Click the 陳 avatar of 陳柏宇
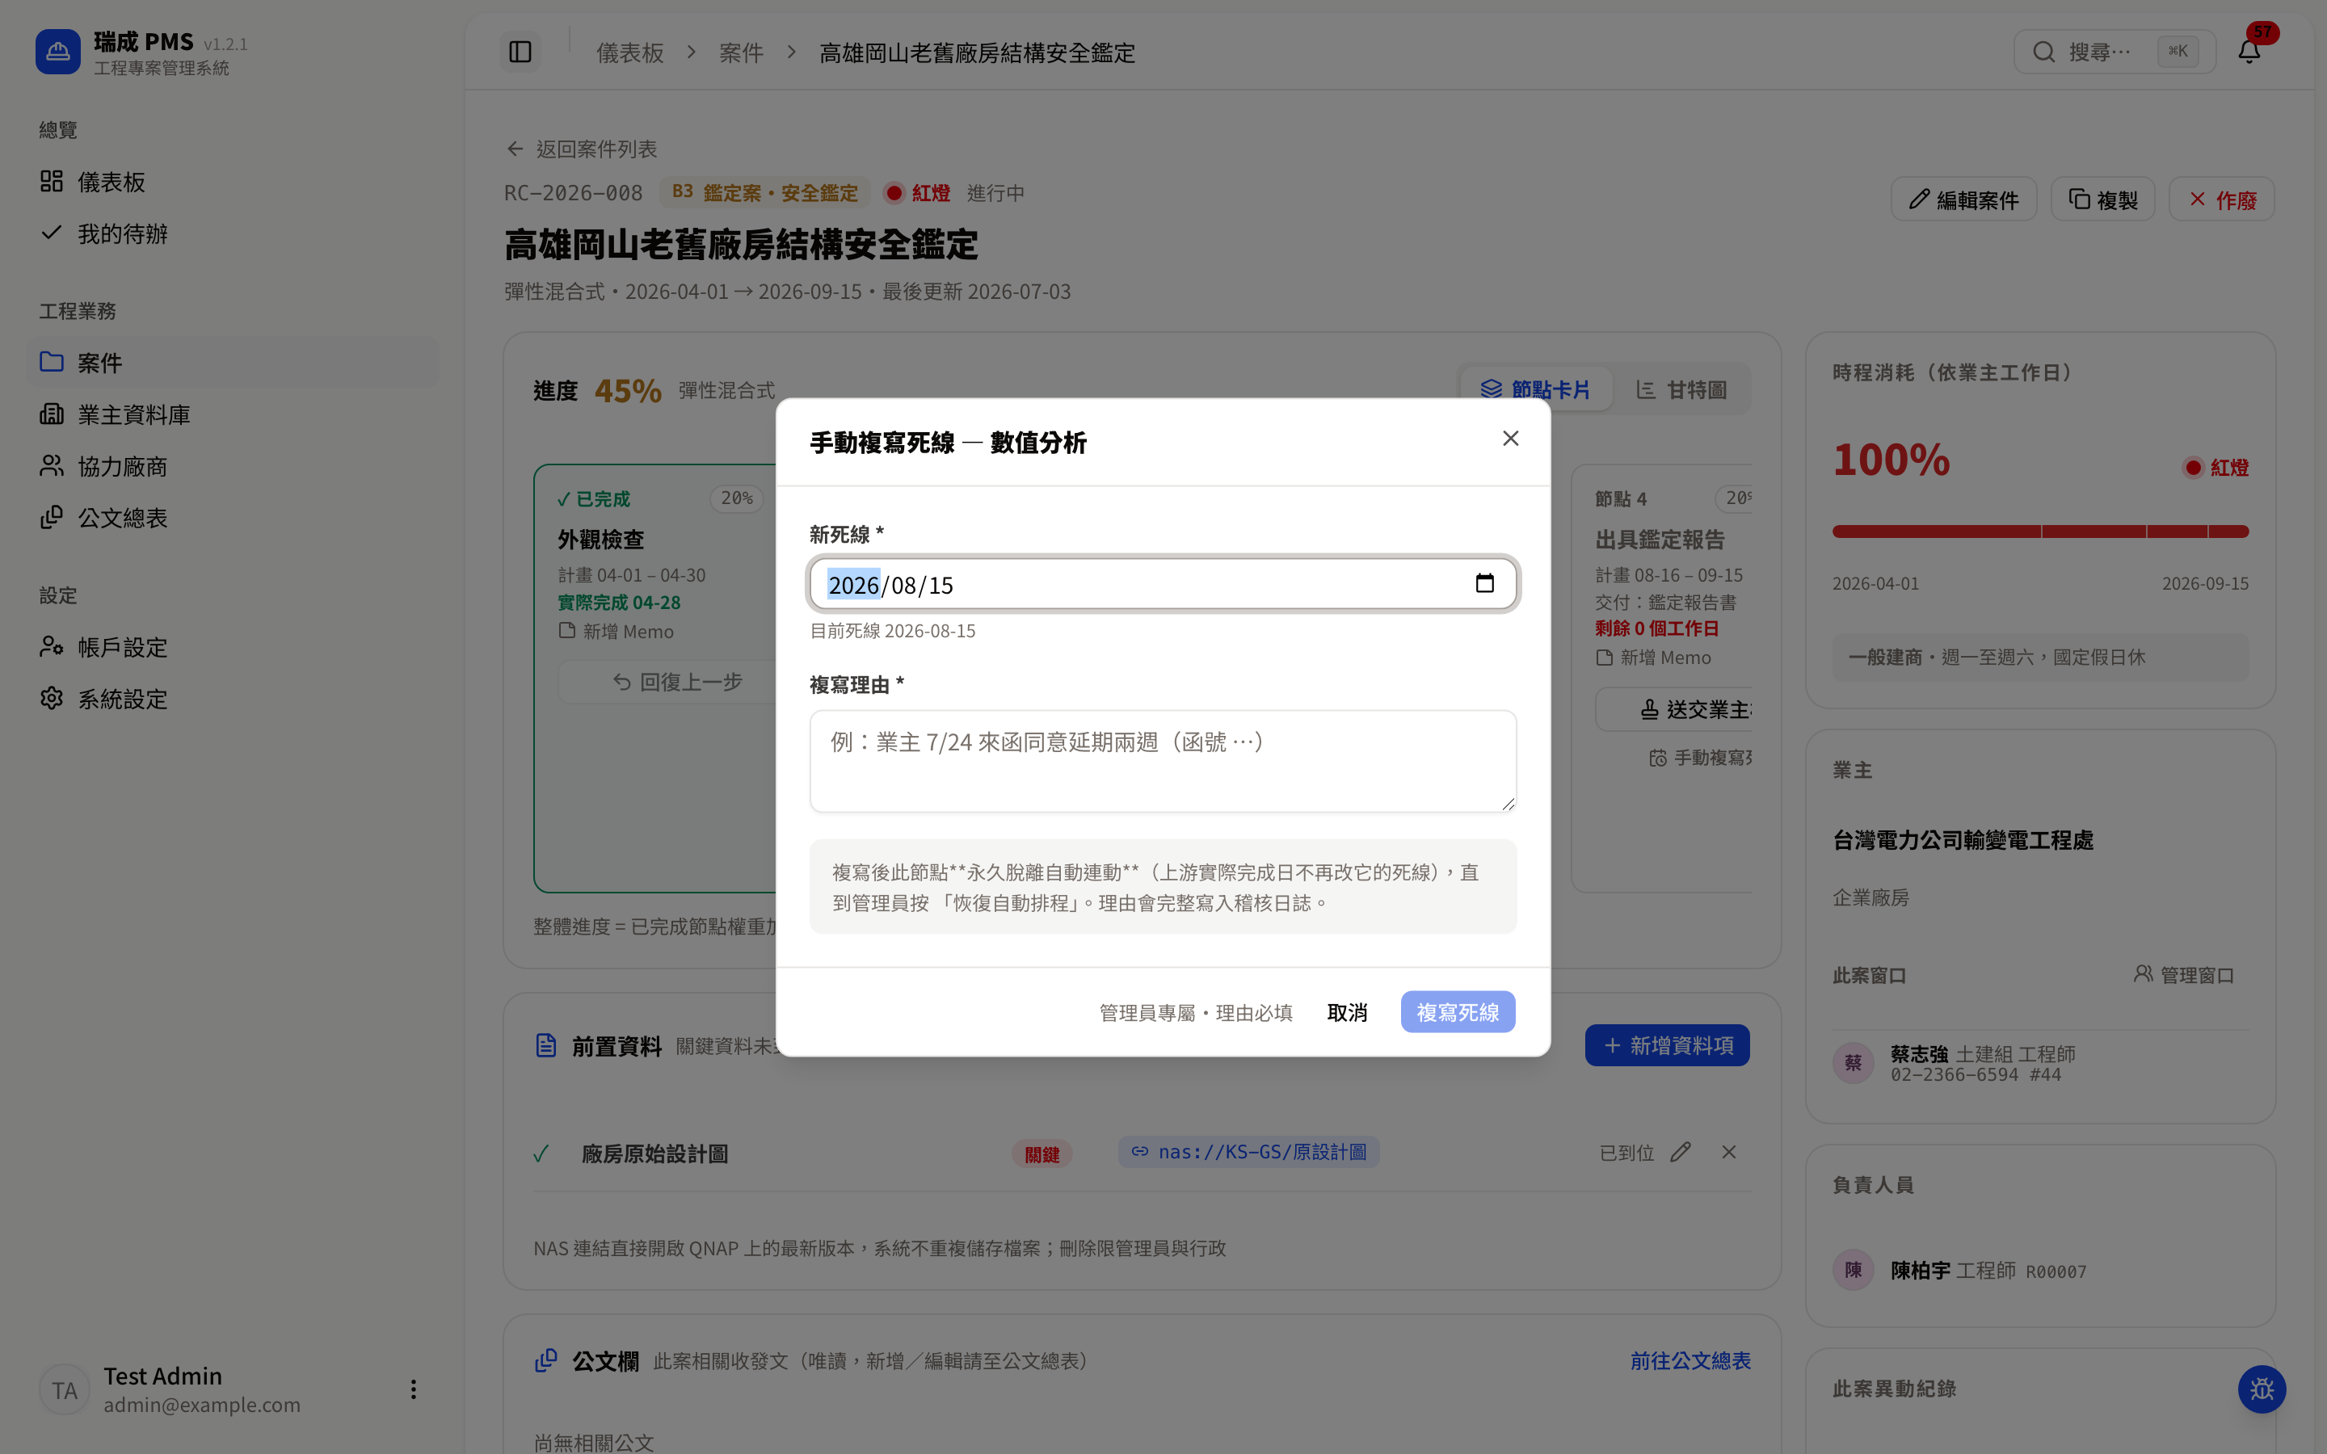2327x1454 pixels. [1854, 1271]
